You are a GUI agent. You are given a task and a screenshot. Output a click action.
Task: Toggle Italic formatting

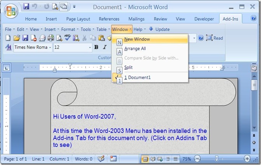[x=105, y=47]
